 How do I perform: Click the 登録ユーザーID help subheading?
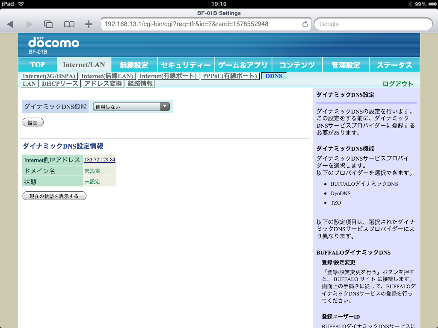340,316
